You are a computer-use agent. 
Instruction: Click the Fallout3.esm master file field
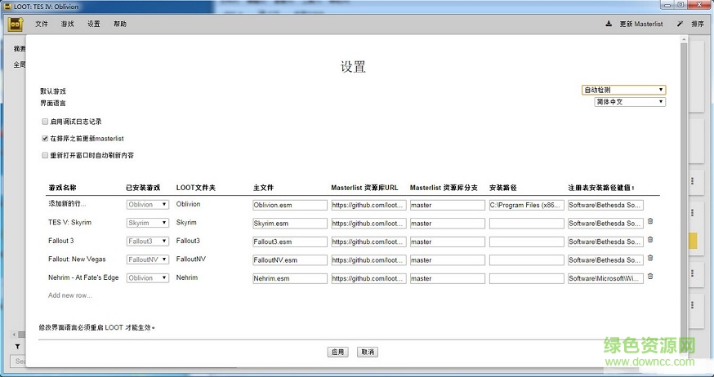(x=290, y=242)
